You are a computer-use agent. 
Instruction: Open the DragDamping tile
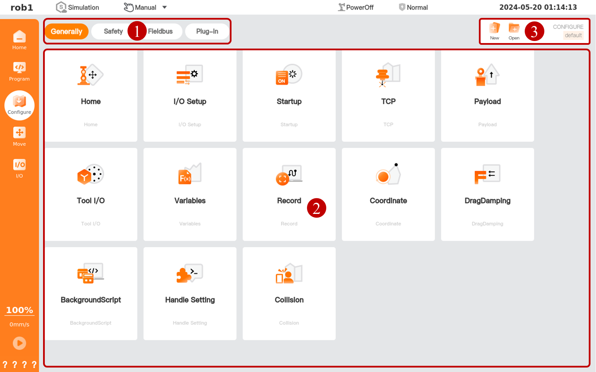pos(487,195)
